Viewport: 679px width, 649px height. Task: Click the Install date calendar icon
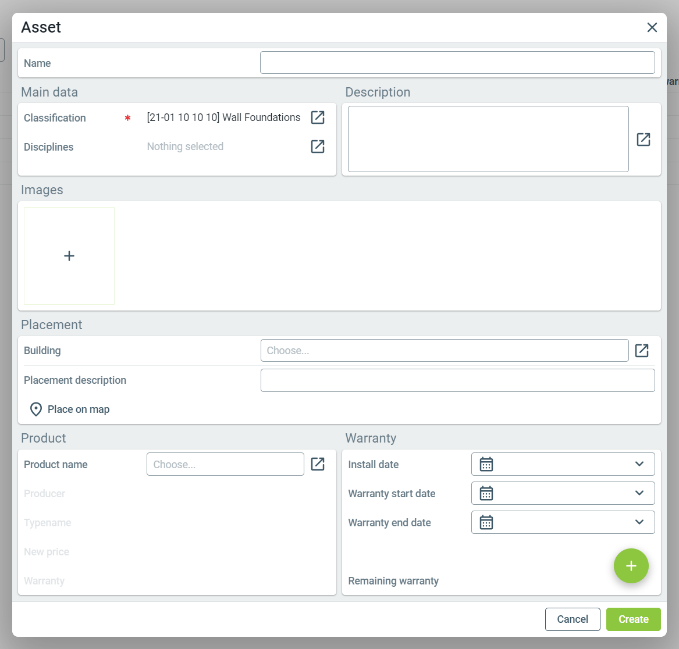[486, 464]
